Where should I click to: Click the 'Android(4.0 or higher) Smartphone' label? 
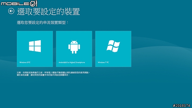(72, 62)
